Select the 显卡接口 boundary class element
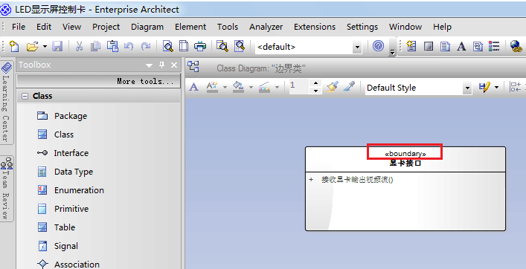Image resolution: width=526 pixels, height=269 pixels. pos(405,189)
